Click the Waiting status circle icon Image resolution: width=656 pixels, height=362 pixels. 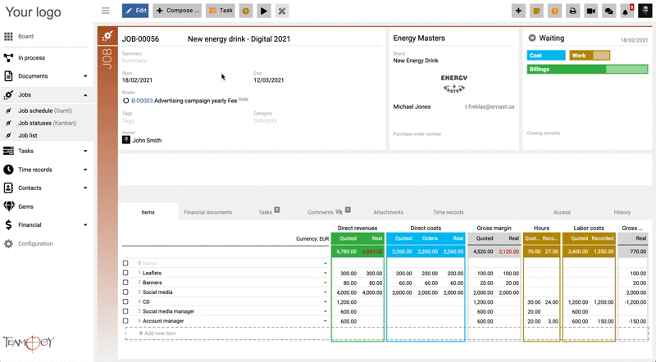point(531,38)
